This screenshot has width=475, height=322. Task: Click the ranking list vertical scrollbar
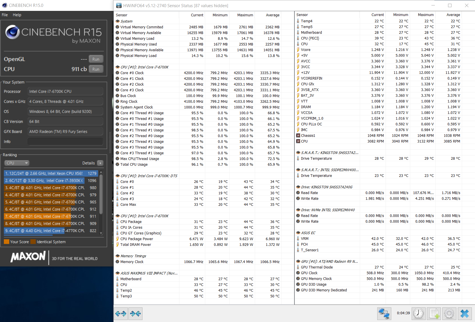click(101, 195)
